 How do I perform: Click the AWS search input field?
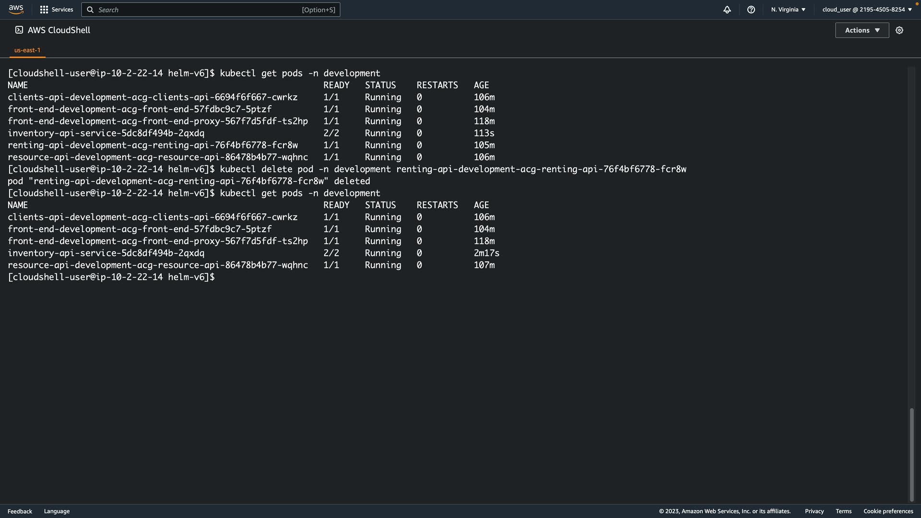point(201,10)
